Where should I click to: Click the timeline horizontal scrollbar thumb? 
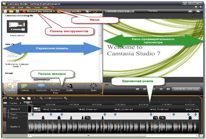[x=89, y=135]
